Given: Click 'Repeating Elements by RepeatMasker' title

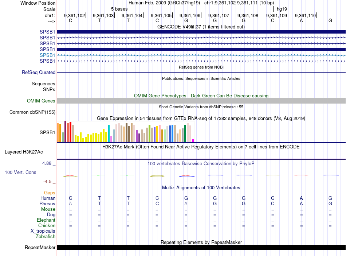Looking at the screenshot, I should 201,242.
